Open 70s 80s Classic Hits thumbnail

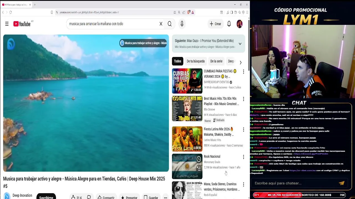click(187, 109)
